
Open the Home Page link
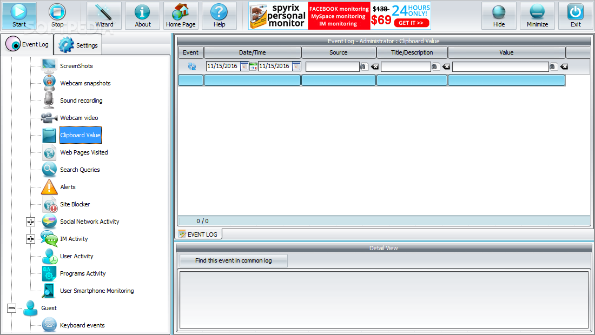(181, 16)
